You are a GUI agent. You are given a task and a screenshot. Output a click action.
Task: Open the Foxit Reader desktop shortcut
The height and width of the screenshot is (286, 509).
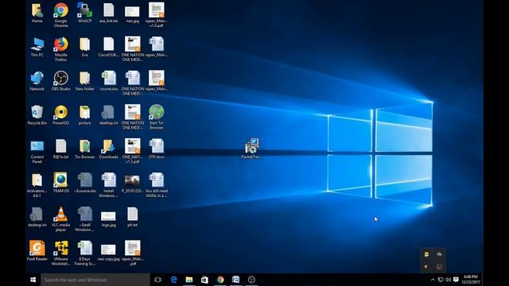pyautogui.click(x=37, y=250)
